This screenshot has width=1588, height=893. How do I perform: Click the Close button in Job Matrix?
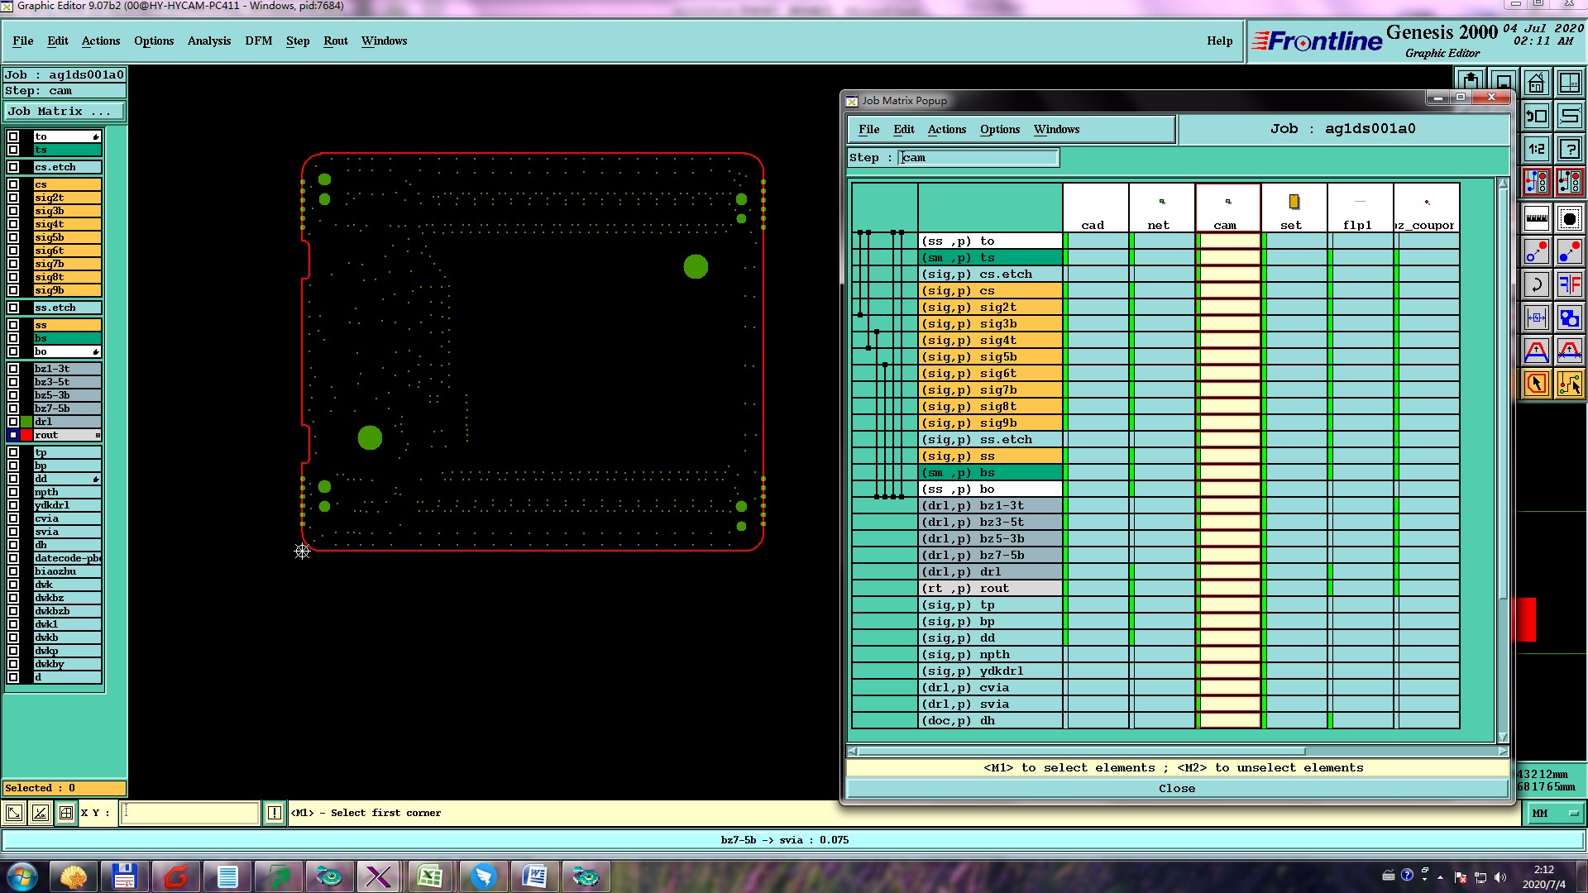click(1176, 789)
